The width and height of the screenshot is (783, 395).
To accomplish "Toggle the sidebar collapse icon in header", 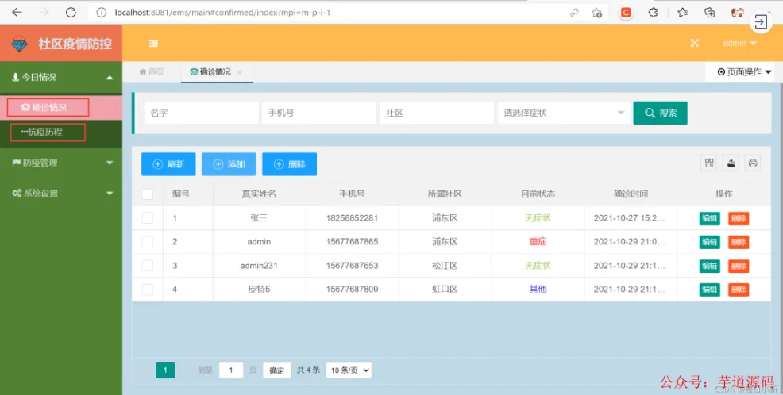I will (x=154, y=44).
